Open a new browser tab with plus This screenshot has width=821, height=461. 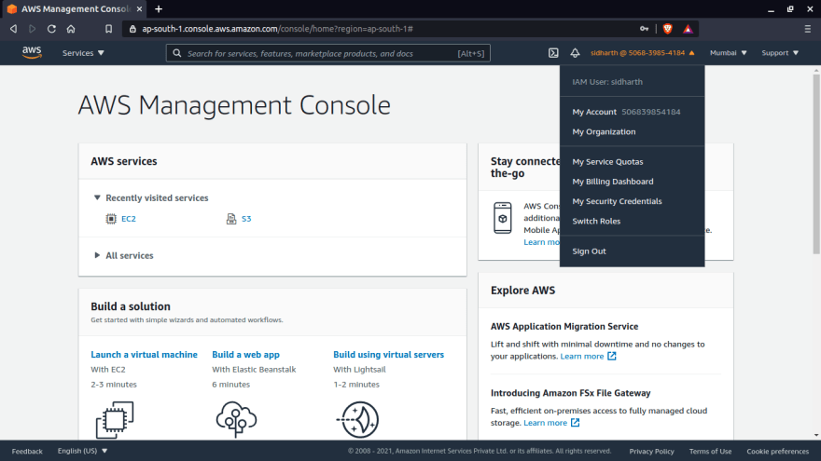[159, 9]
